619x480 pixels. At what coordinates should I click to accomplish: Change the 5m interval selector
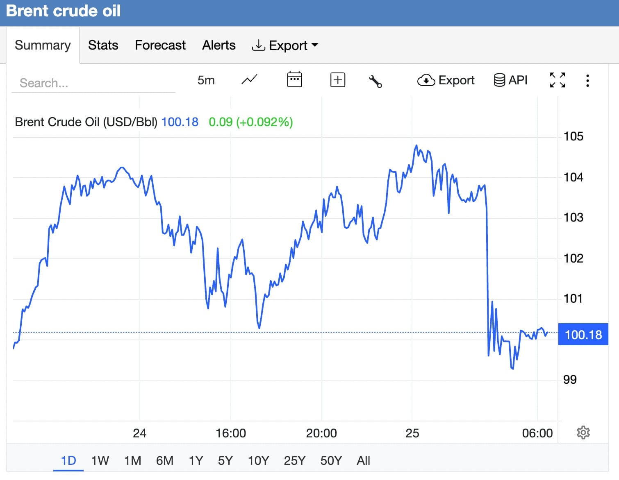point(206,80)
